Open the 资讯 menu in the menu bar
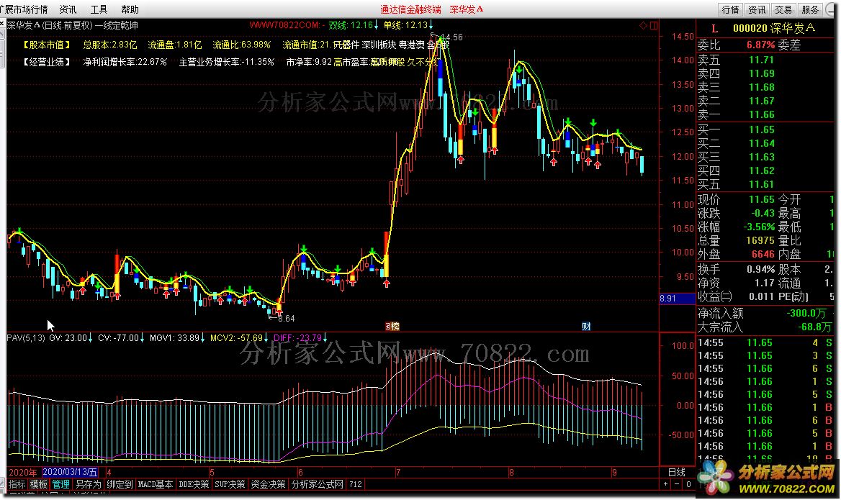Viewport: 841px width, 500px height. click(68, 9)
